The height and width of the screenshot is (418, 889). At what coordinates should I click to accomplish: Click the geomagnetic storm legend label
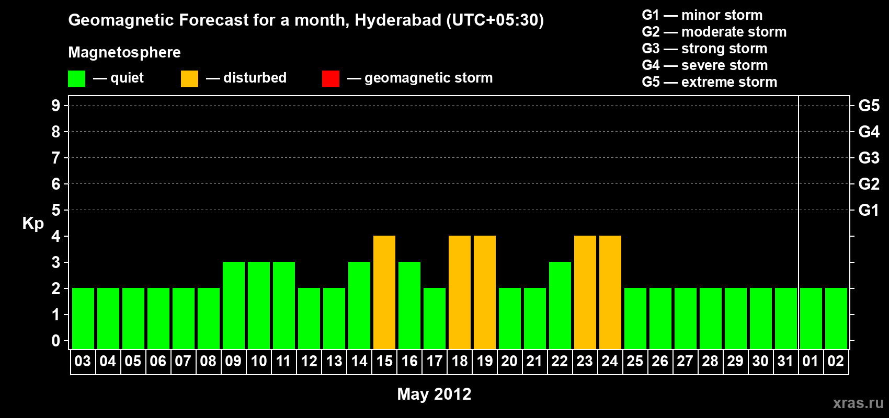428,78
